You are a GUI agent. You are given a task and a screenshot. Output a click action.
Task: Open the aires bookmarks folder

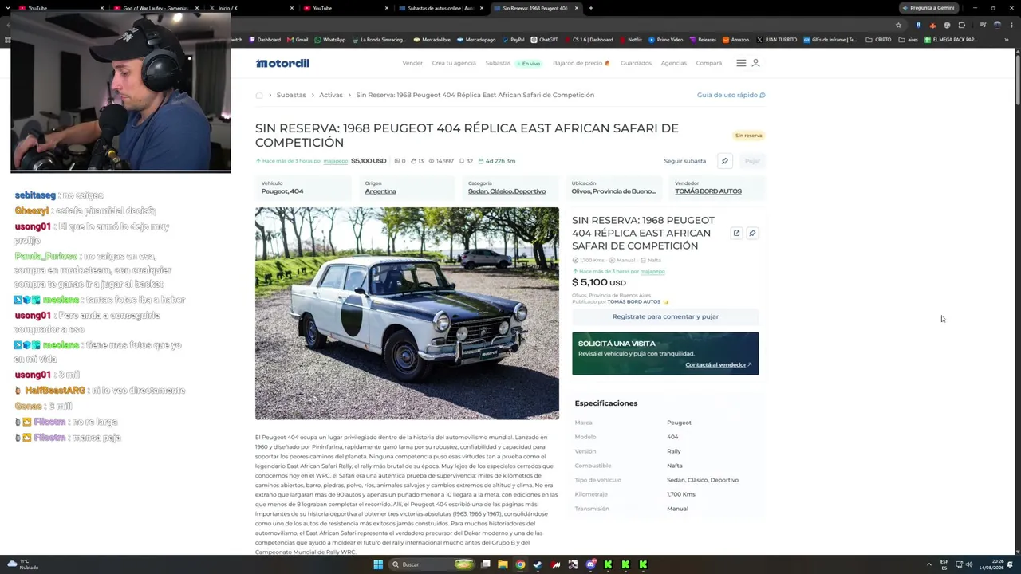click(909, 40)
